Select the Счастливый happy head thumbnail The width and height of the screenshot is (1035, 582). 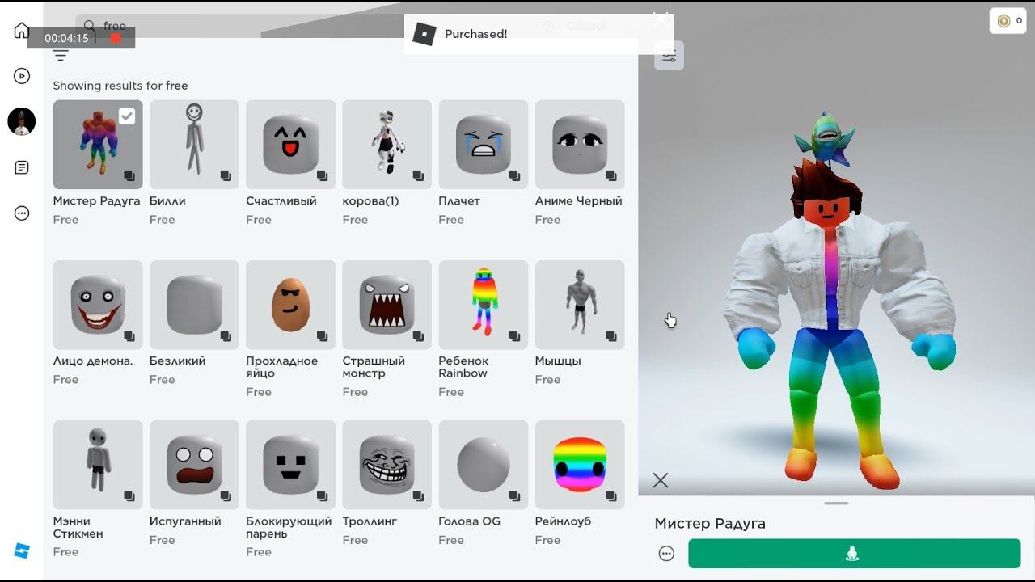(290, 145)
